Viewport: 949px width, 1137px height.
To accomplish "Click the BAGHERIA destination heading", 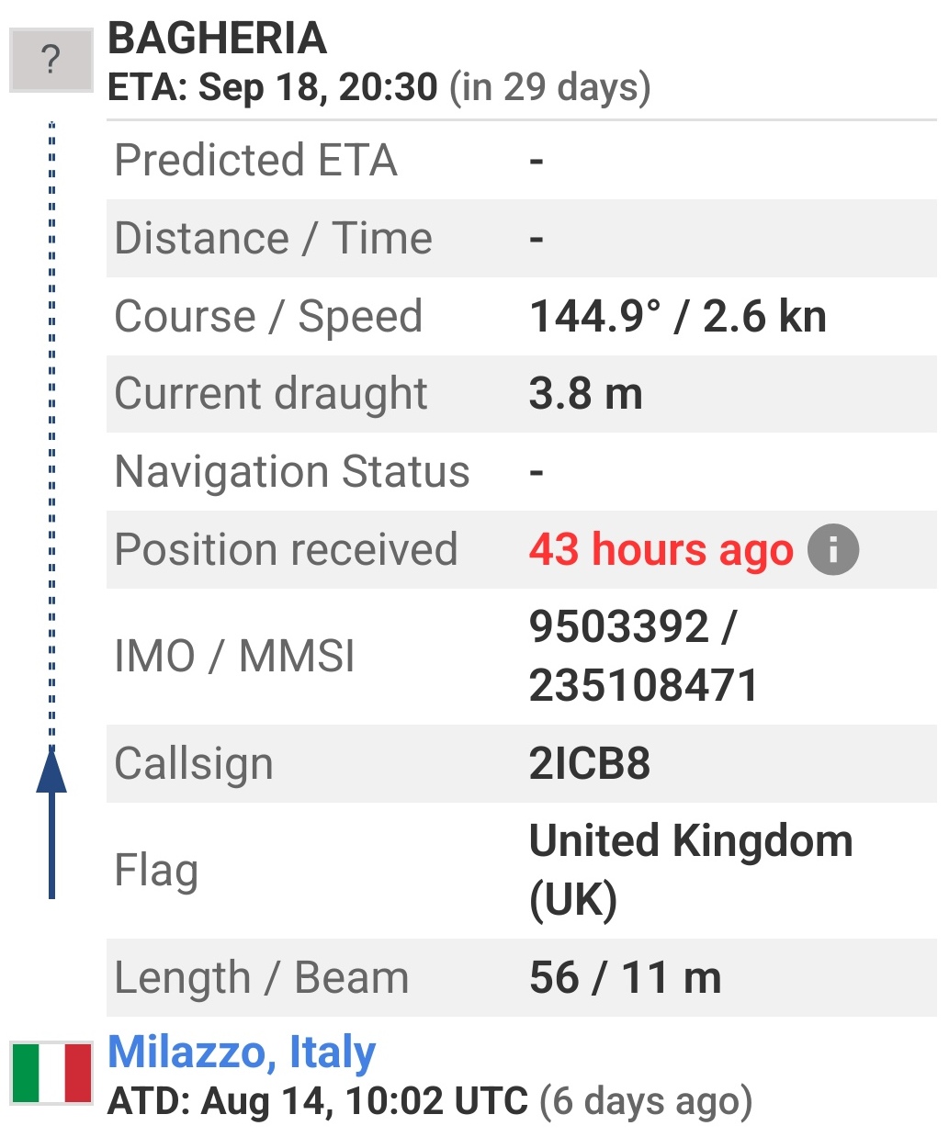I will (x=217, y=39).
